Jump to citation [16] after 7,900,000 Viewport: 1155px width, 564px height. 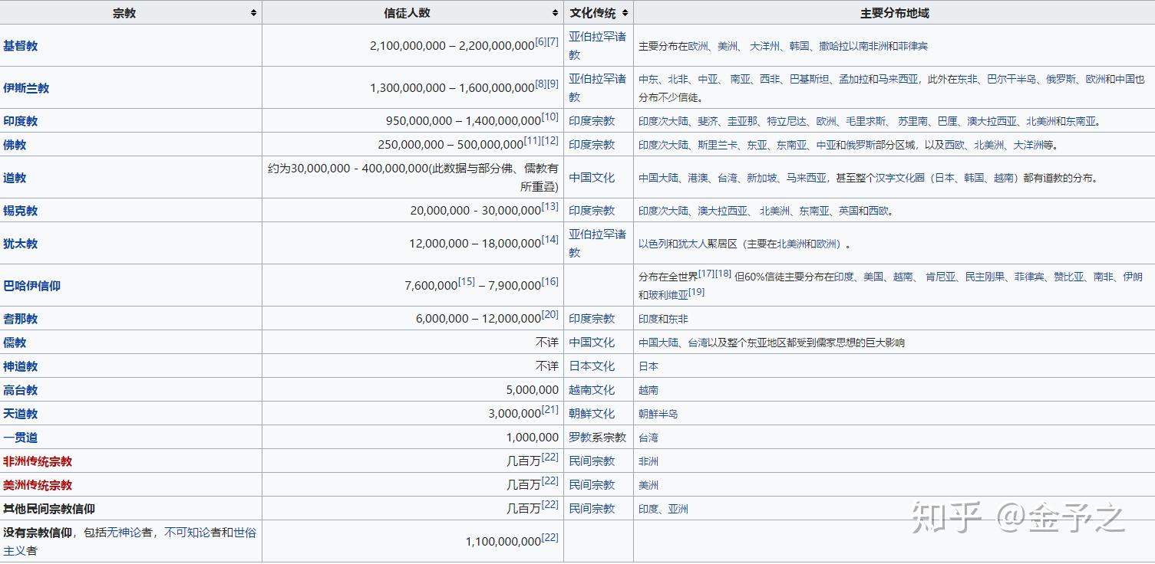[550, 281]
